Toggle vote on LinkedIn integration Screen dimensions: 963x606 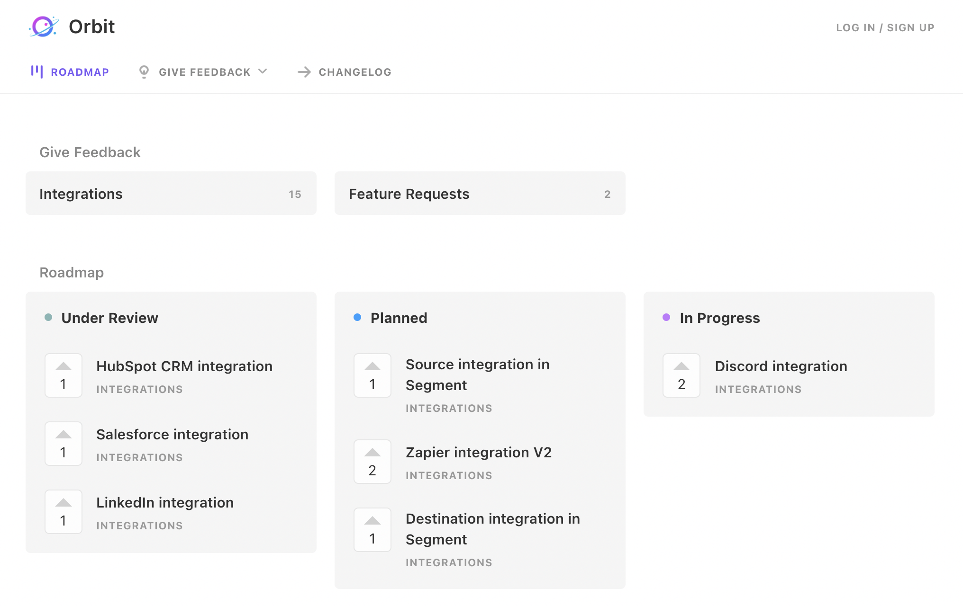coord(64,512)
